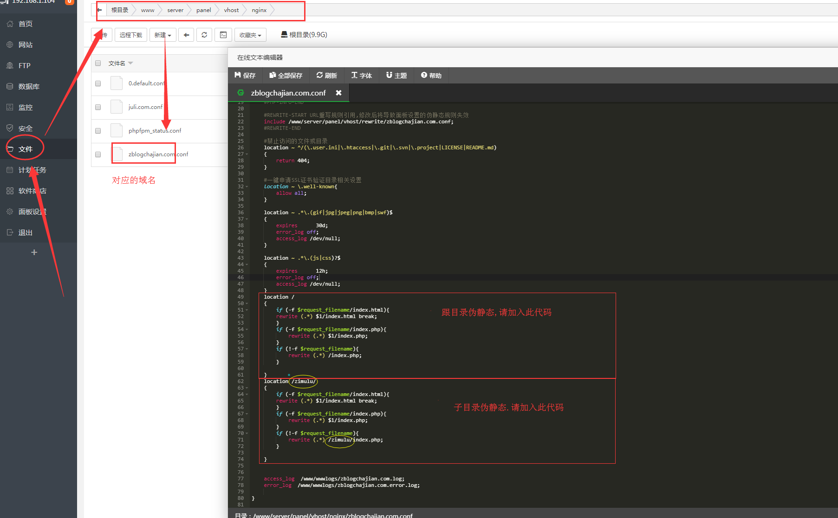Open the terminal icon button
838x518 pixels.
click(223, 35)
